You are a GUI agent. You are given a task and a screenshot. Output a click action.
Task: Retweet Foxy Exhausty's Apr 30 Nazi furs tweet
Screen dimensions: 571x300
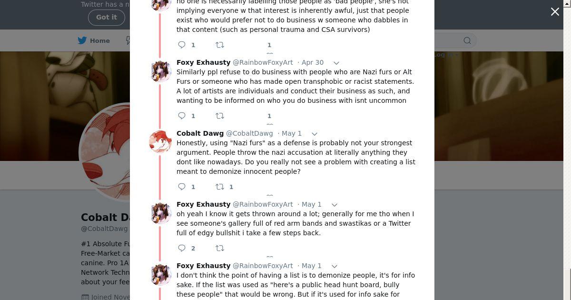pyautogui.click(x=220, y=116)
